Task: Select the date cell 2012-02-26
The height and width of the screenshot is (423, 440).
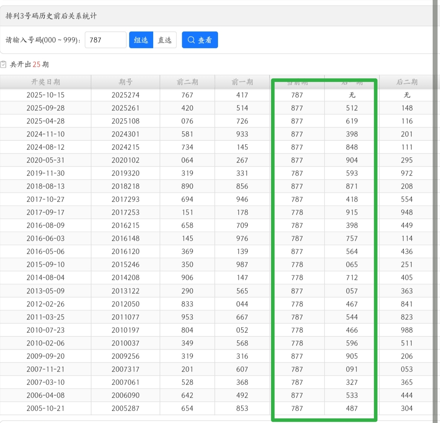Action: pos(46,304)
